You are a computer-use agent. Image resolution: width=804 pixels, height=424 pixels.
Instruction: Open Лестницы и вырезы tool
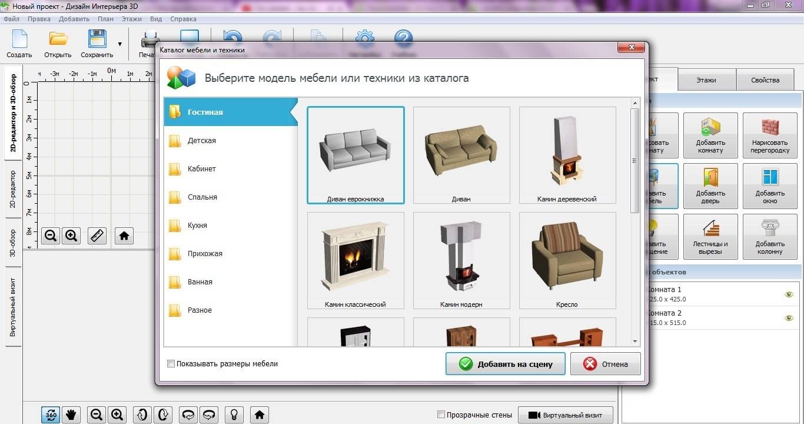[x=710, y=236]
